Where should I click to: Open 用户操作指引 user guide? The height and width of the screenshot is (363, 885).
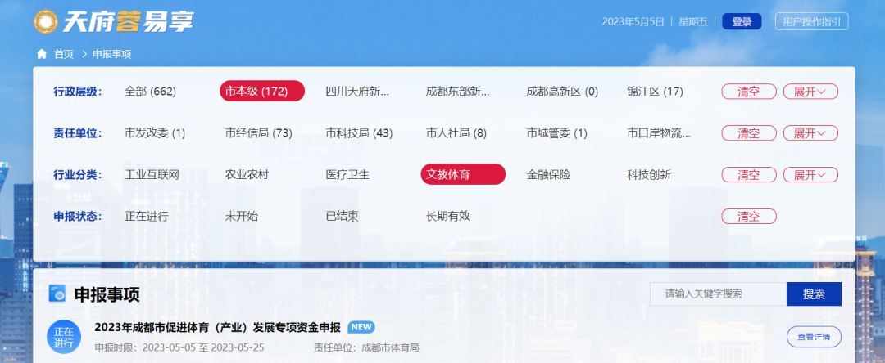(x=811, y=21)
